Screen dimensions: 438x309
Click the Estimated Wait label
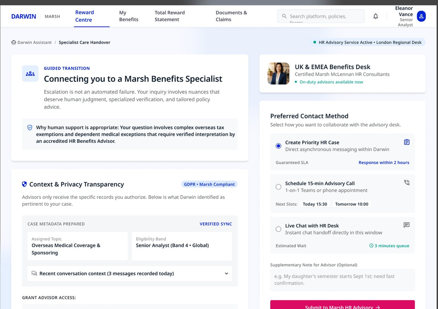coord(291,246)
